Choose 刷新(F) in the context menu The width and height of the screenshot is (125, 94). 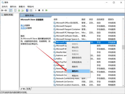click(78, 67)
